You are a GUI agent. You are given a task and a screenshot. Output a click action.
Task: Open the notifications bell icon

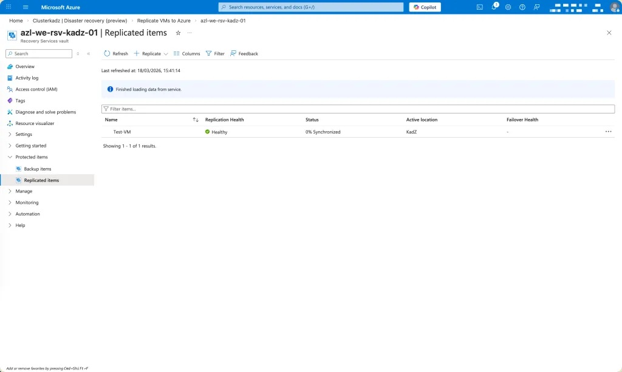[x=494, y=7]
